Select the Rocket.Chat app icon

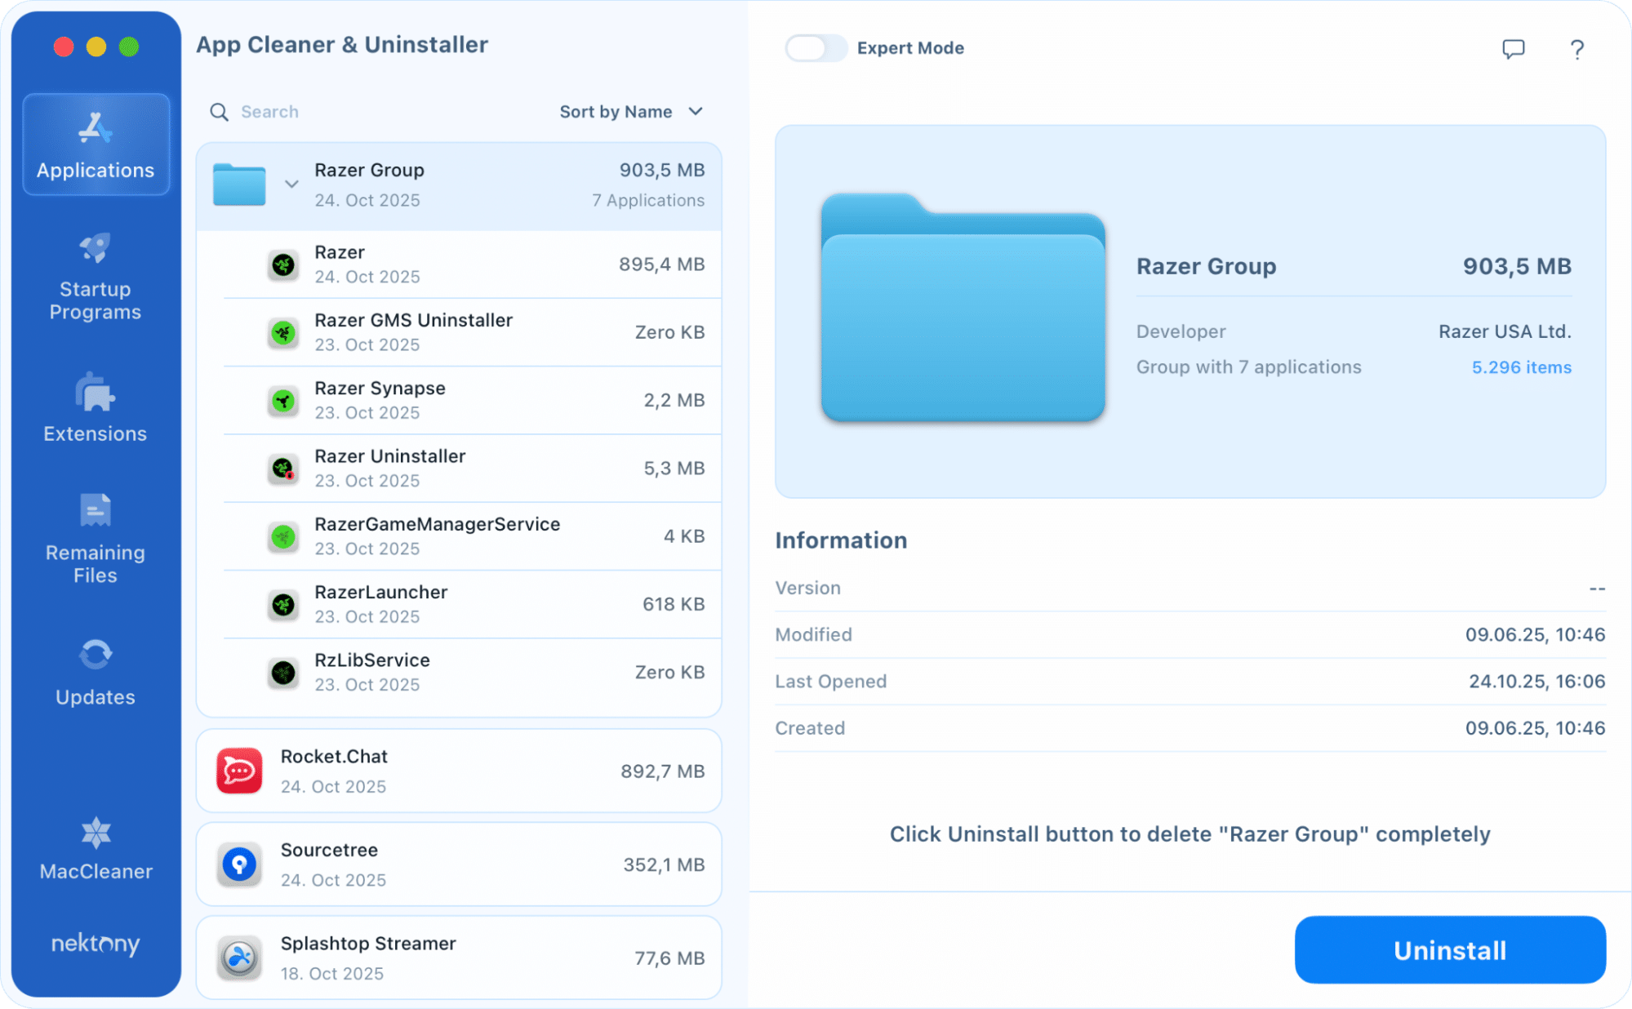pos(239,771)
